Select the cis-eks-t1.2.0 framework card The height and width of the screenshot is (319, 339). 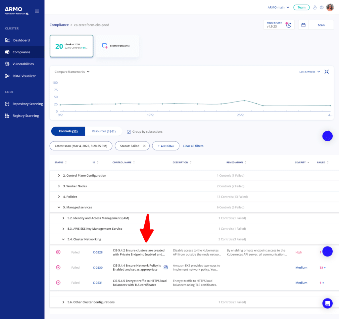click(x=72, y=46)
